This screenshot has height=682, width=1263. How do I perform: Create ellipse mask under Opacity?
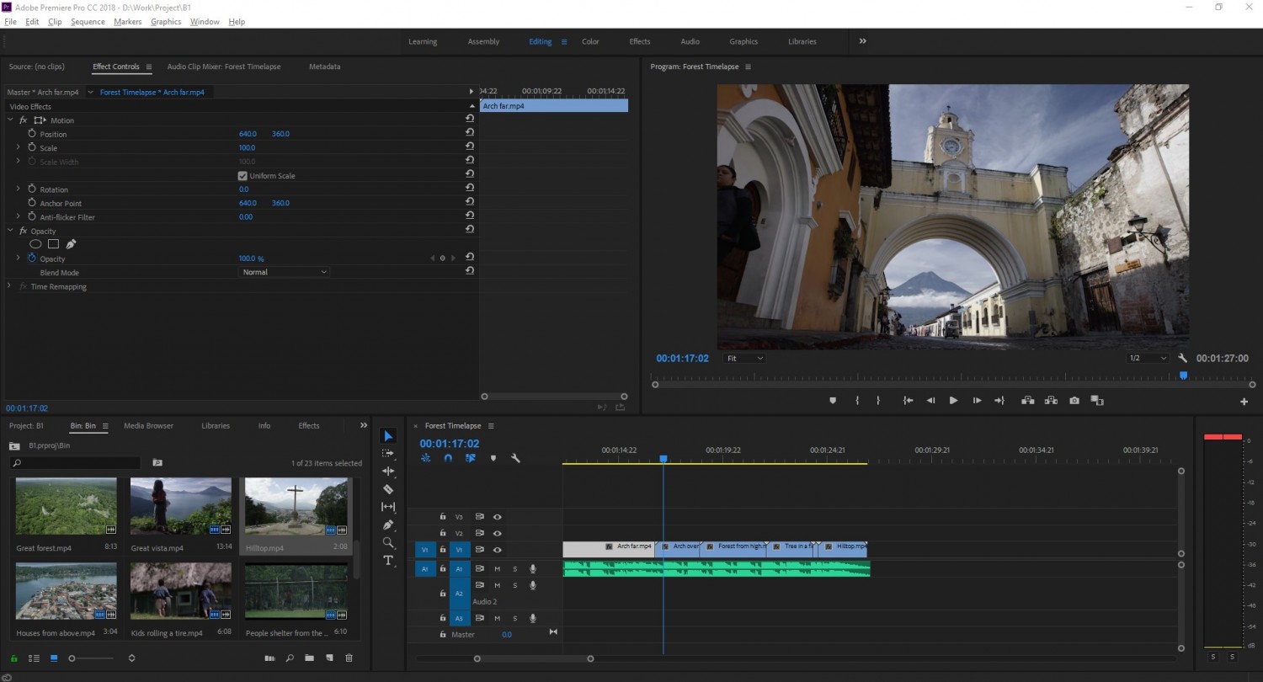click(x=35, y=244)
